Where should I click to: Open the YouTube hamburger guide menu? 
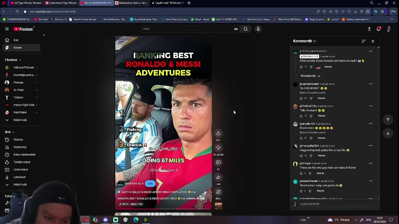tap(7, 29)
